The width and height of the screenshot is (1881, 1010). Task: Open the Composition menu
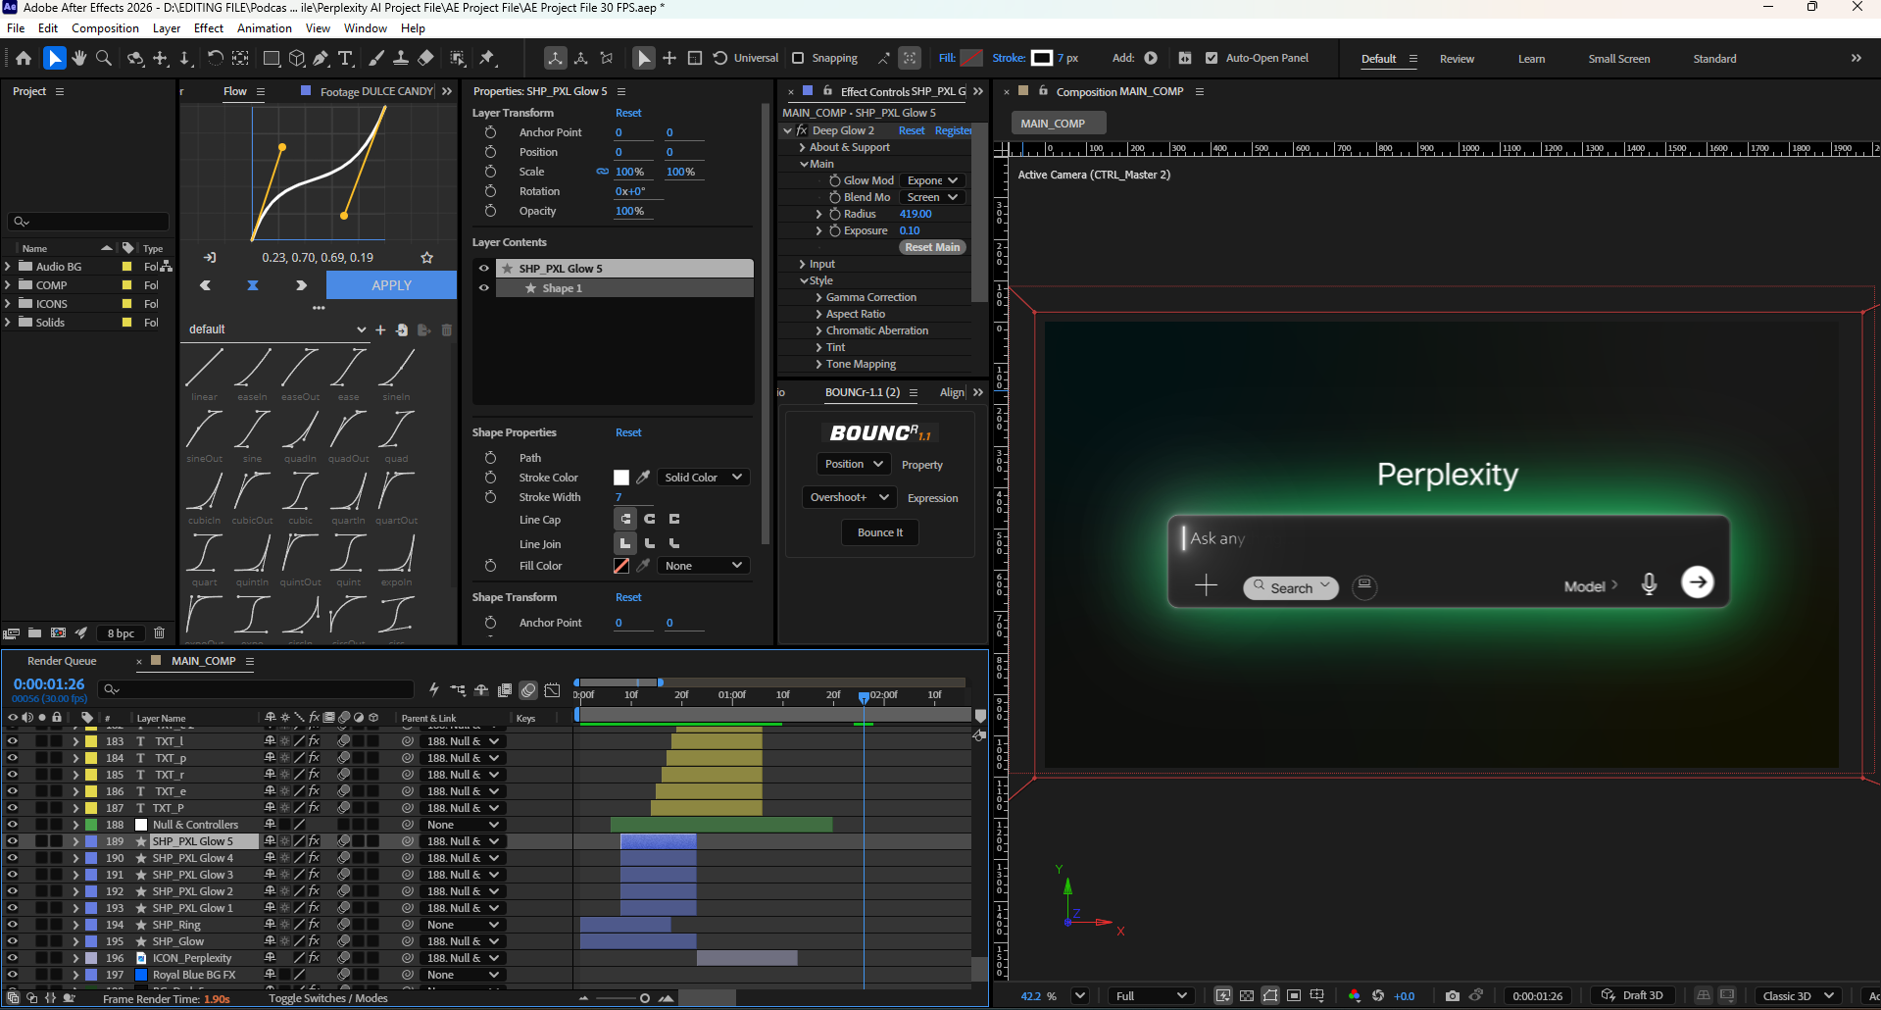(x=105, y=28)
